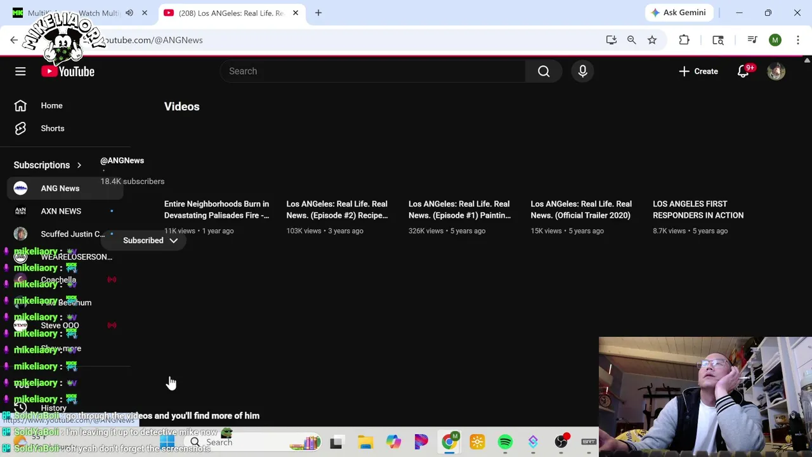Open Chrome profile M icon
This screenshot has height=457, width=812.
(775, 40)
